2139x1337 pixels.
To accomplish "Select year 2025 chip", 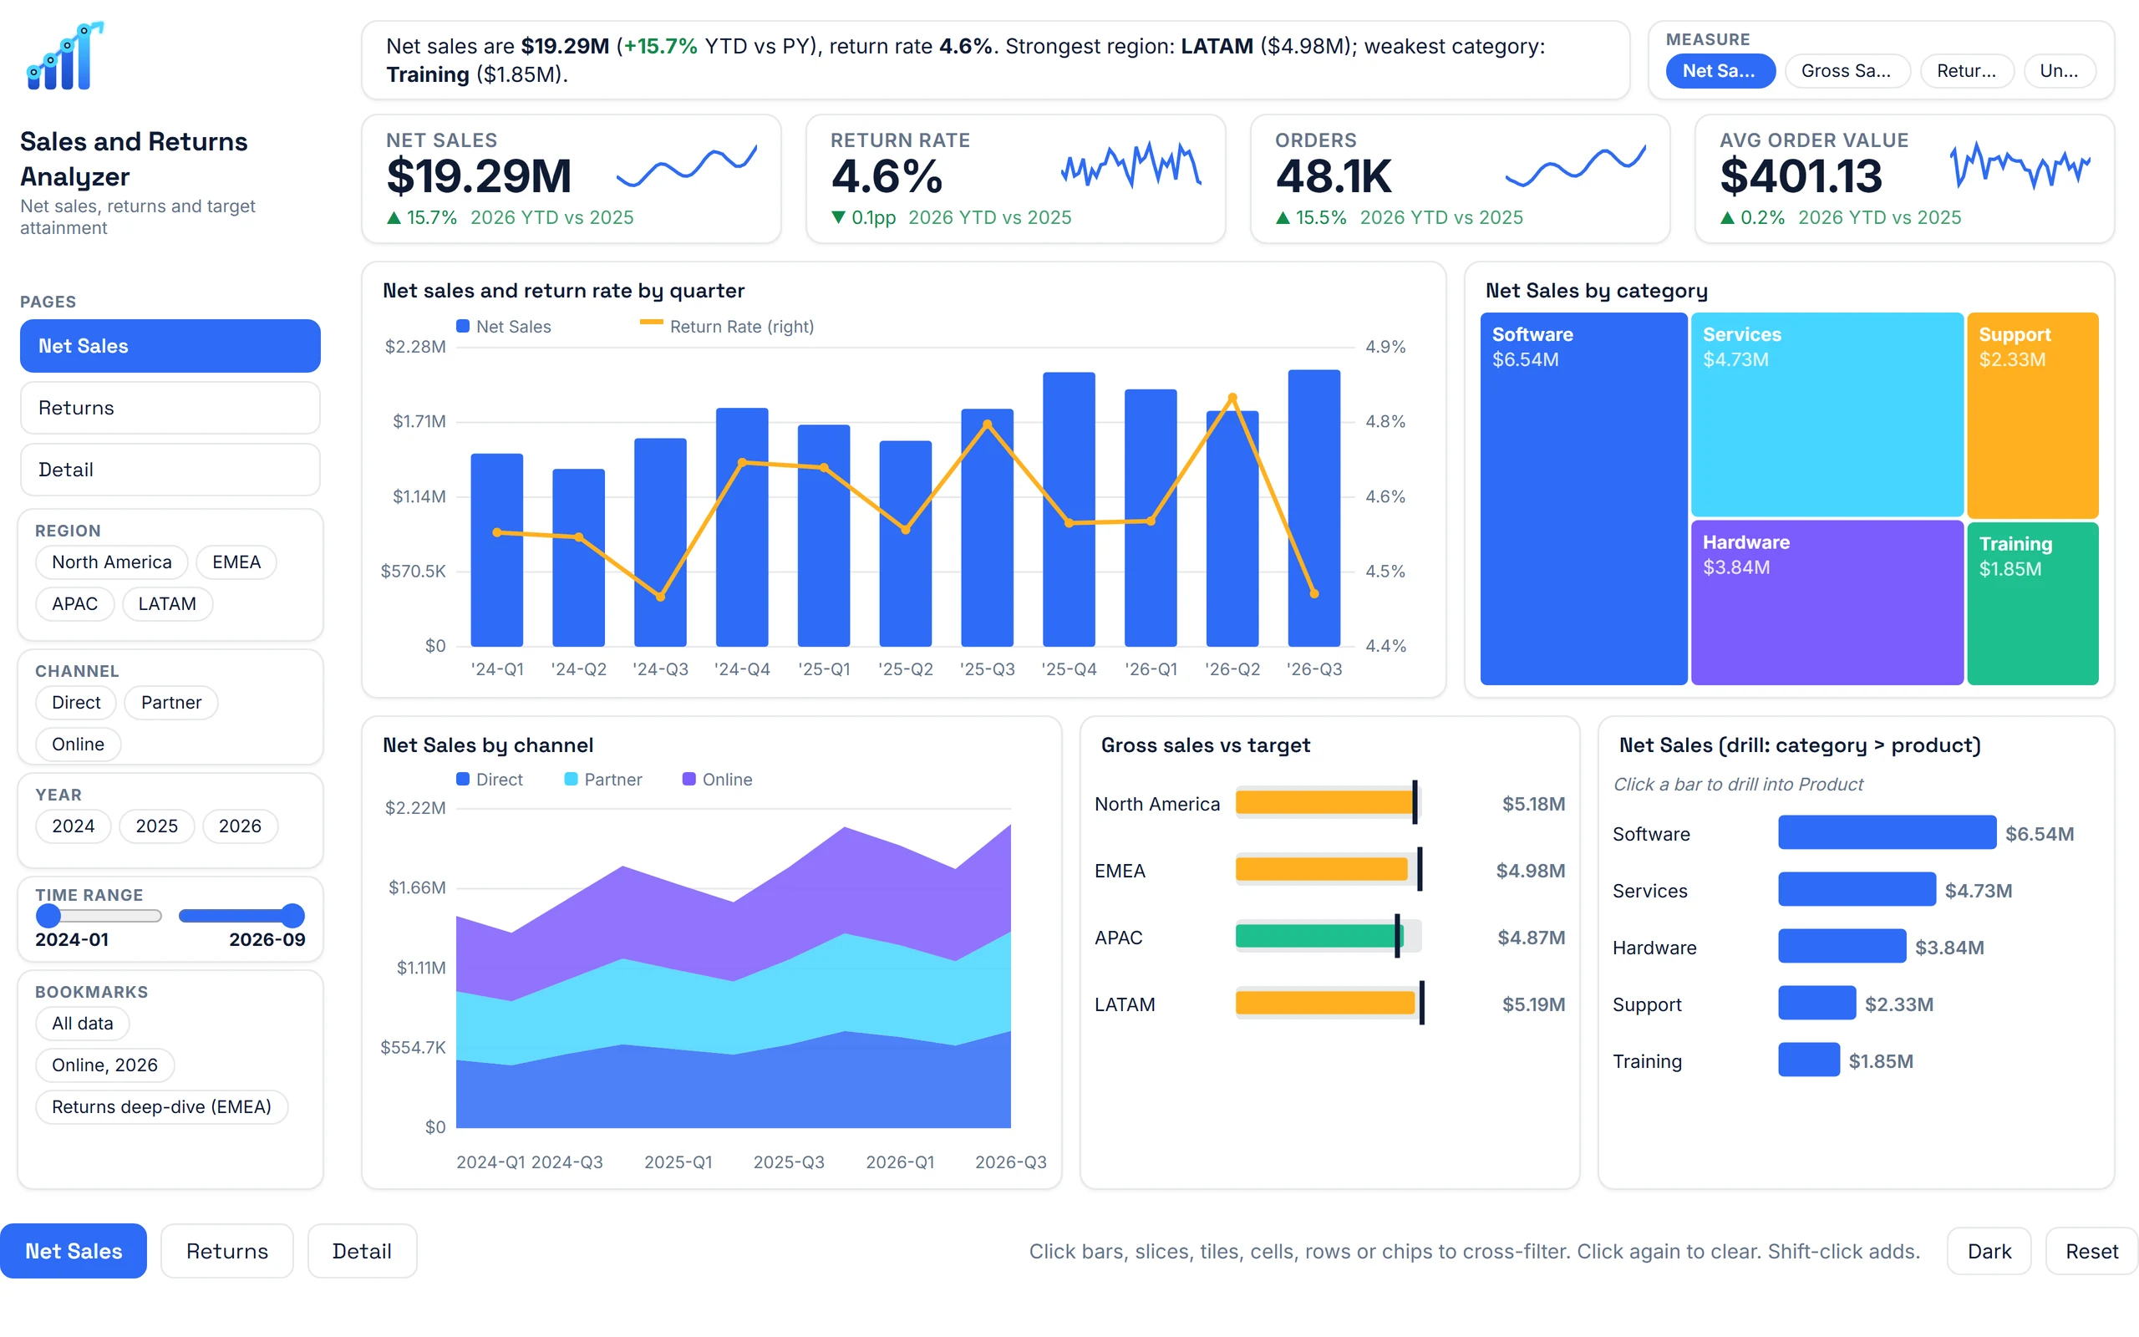I will 156,826.
